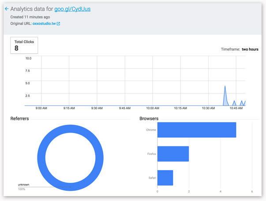Click the Firefox label on browser axis

pos(151,154)
